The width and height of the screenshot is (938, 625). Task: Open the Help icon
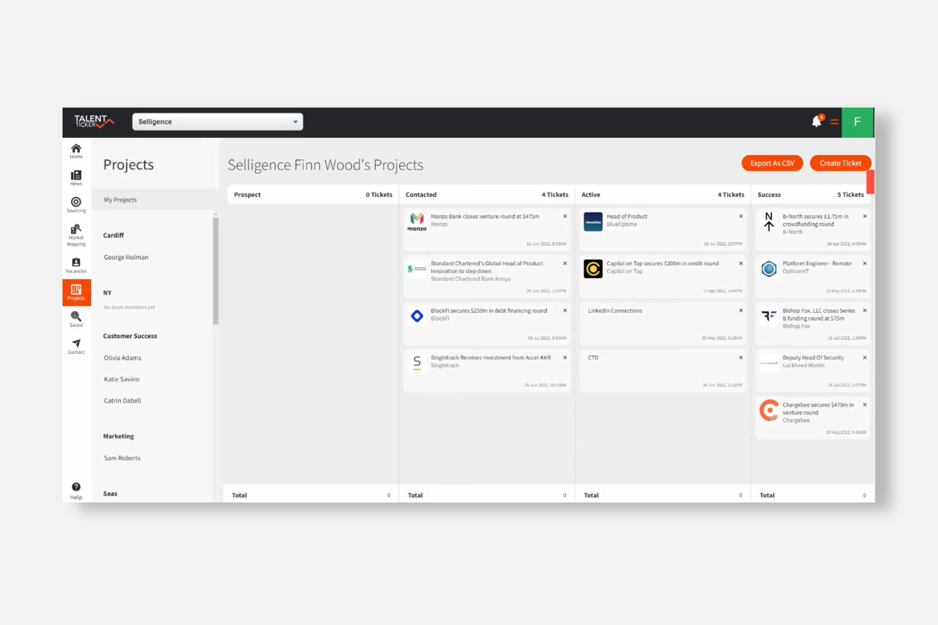[76, 491]
